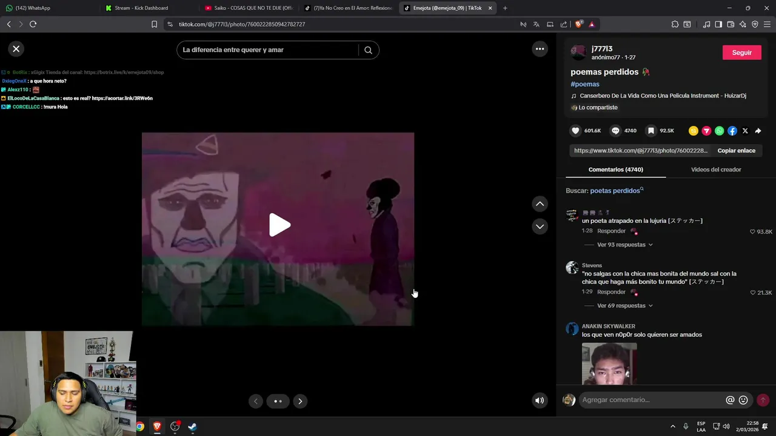The height and width of the screenshot is (436, 776).
Task: Like the comment with 93.8K likes
Action: click(x=753, y=232)
